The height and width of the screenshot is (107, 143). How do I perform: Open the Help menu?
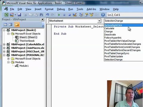click(116, 9)
